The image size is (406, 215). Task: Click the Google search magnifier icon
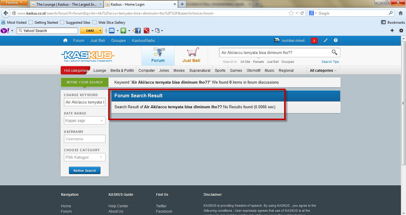tap(391, 13)
